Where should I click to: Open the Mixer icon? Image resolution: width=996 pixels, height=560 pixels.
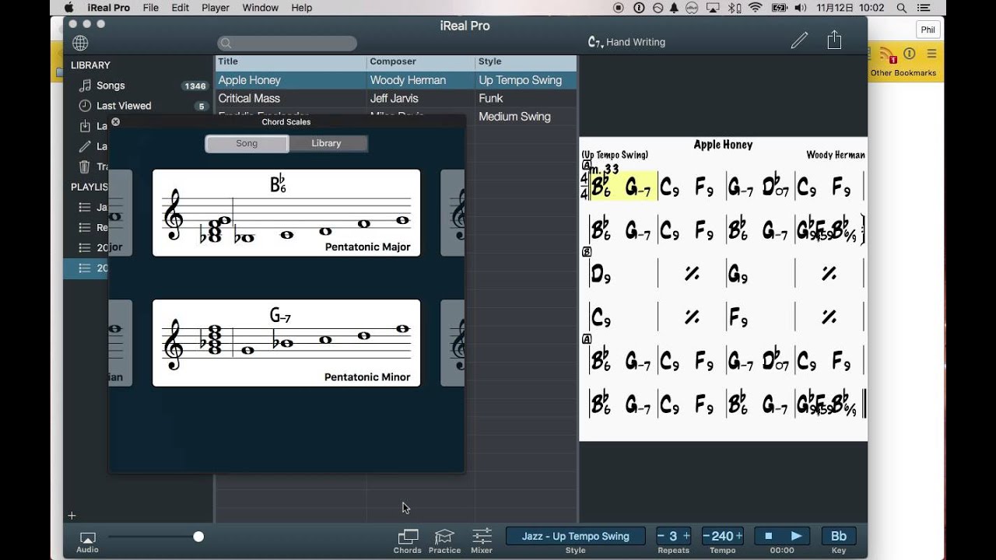pos(482,541)
